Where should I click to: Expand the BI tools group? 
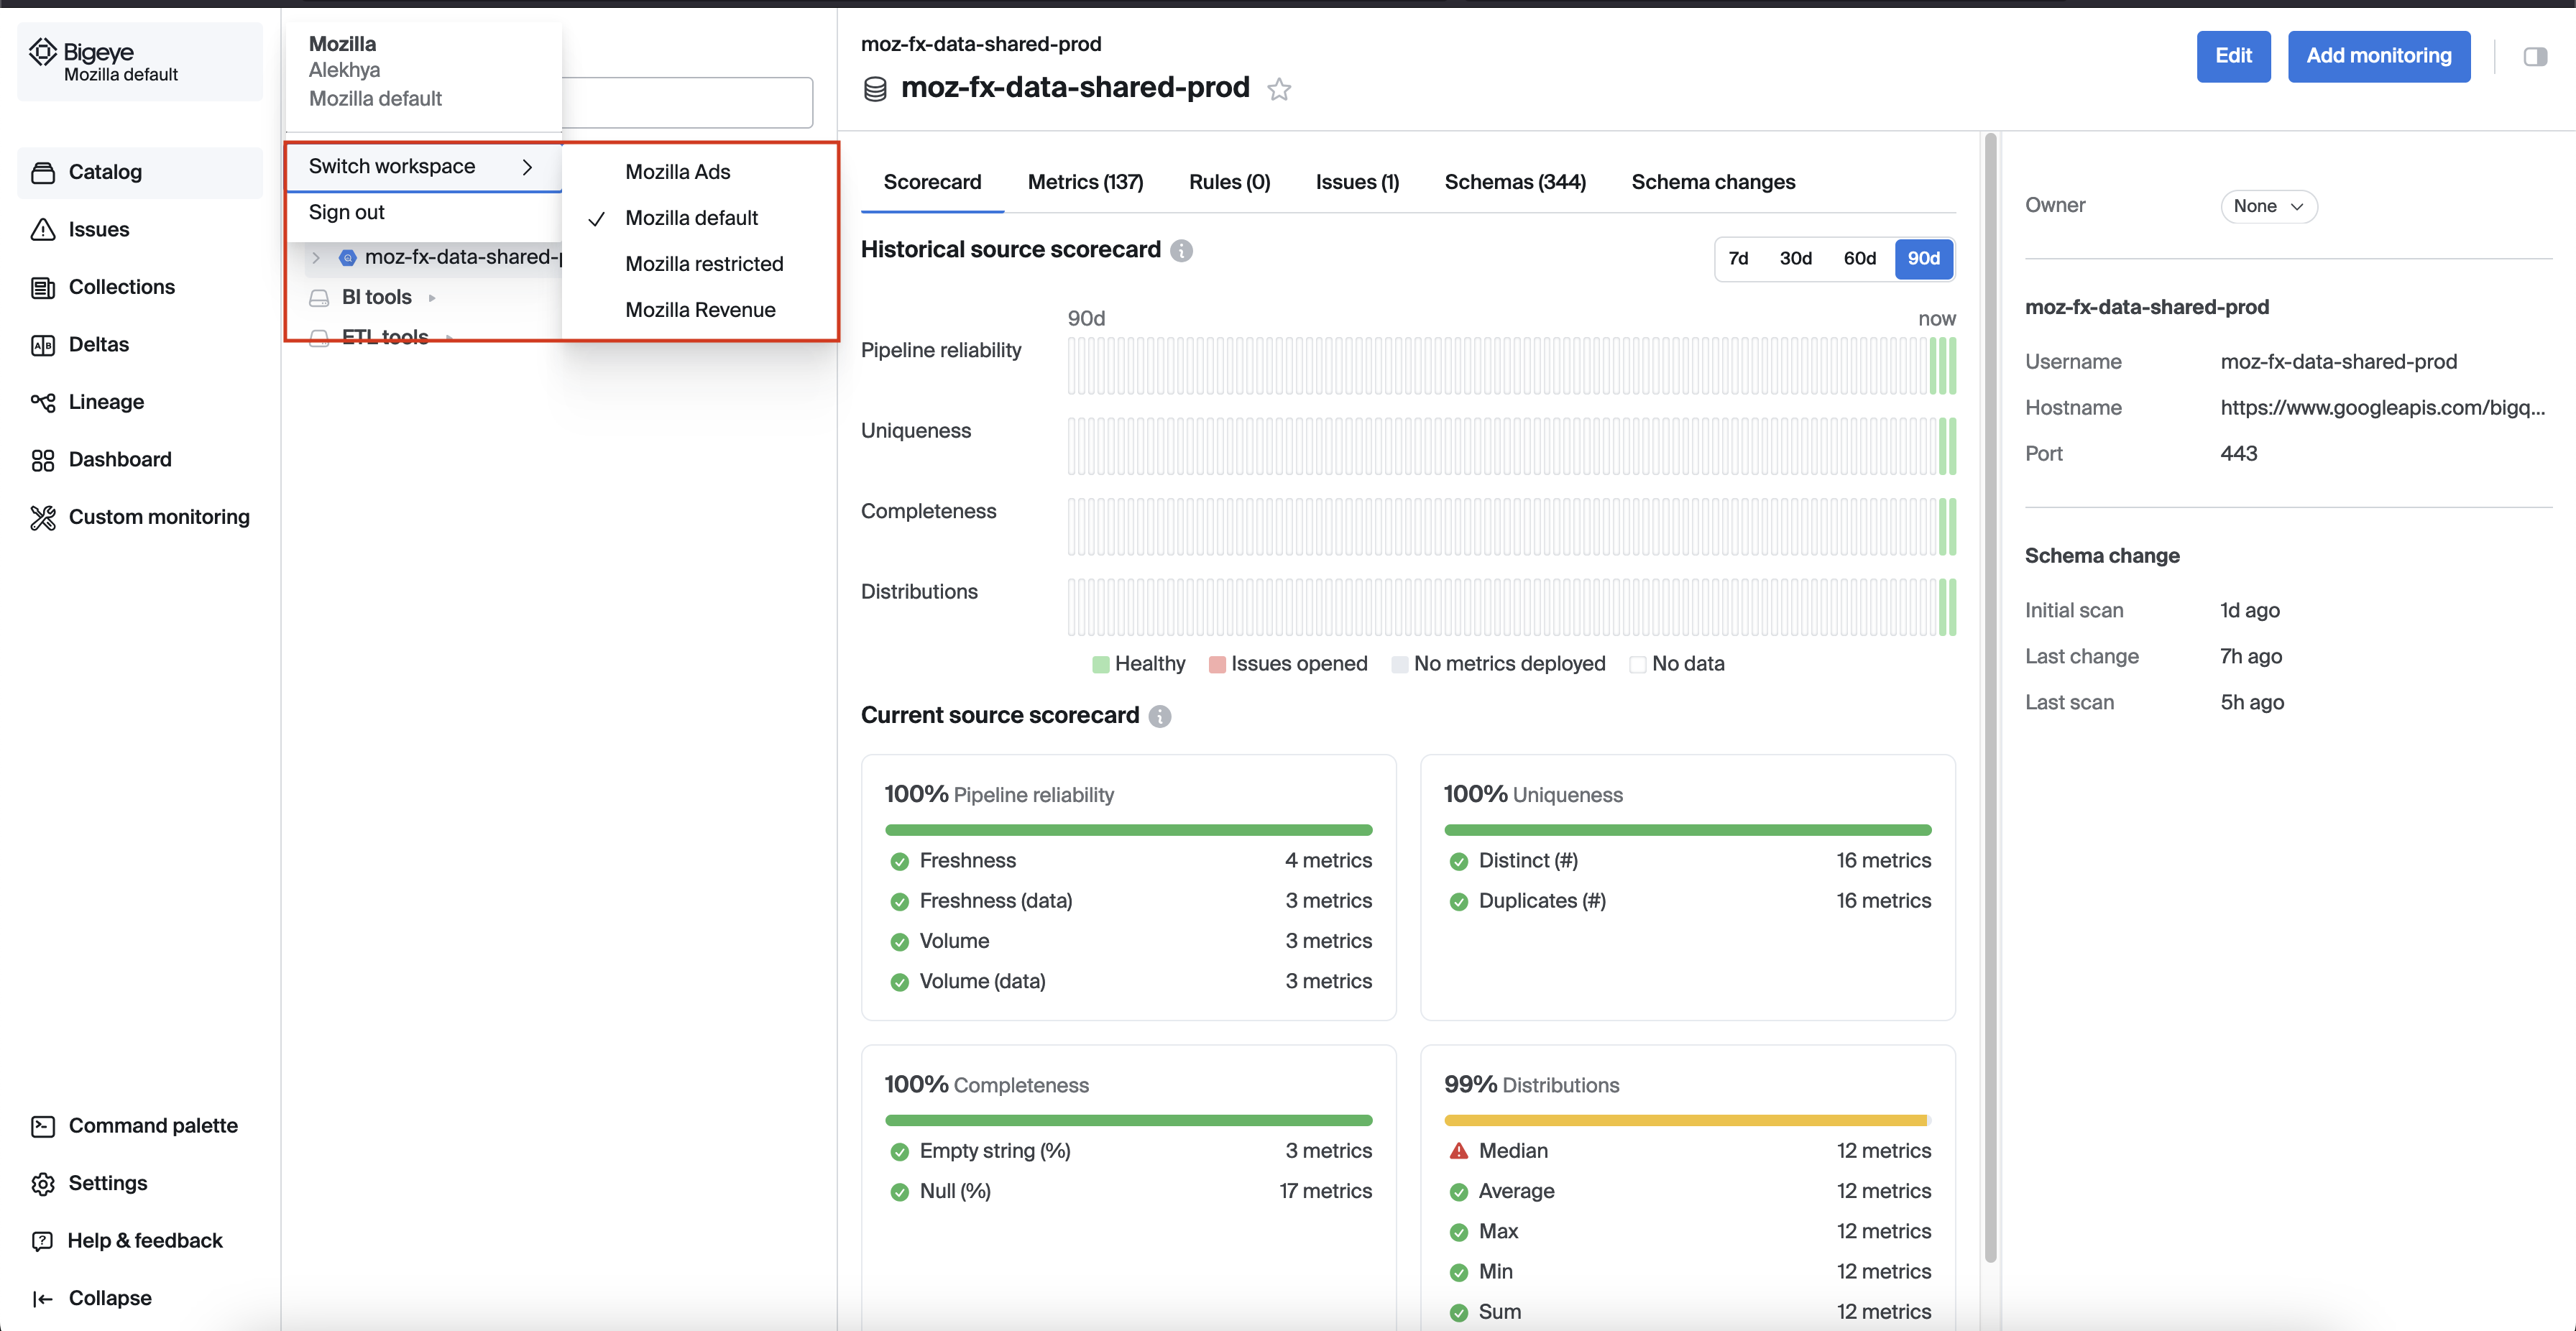432,298
